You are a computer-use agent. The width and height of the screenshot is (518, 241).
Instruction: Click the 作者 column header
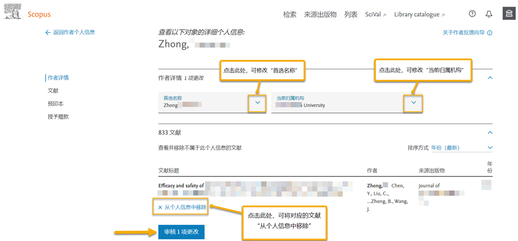372,171
